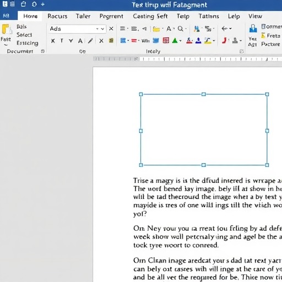Click the Esttcing button in the ribbon
The height and width of the screenshot is (282, 282).
tap(28, 43)
